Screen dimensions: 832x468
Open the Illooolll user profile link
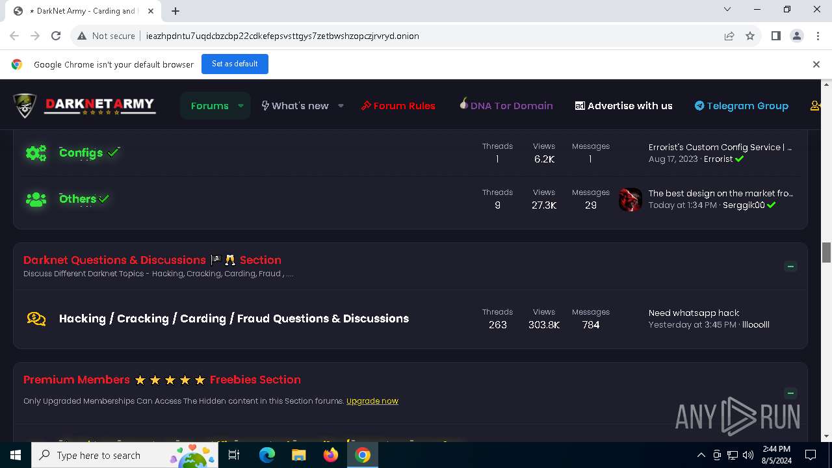coord(756,324)
